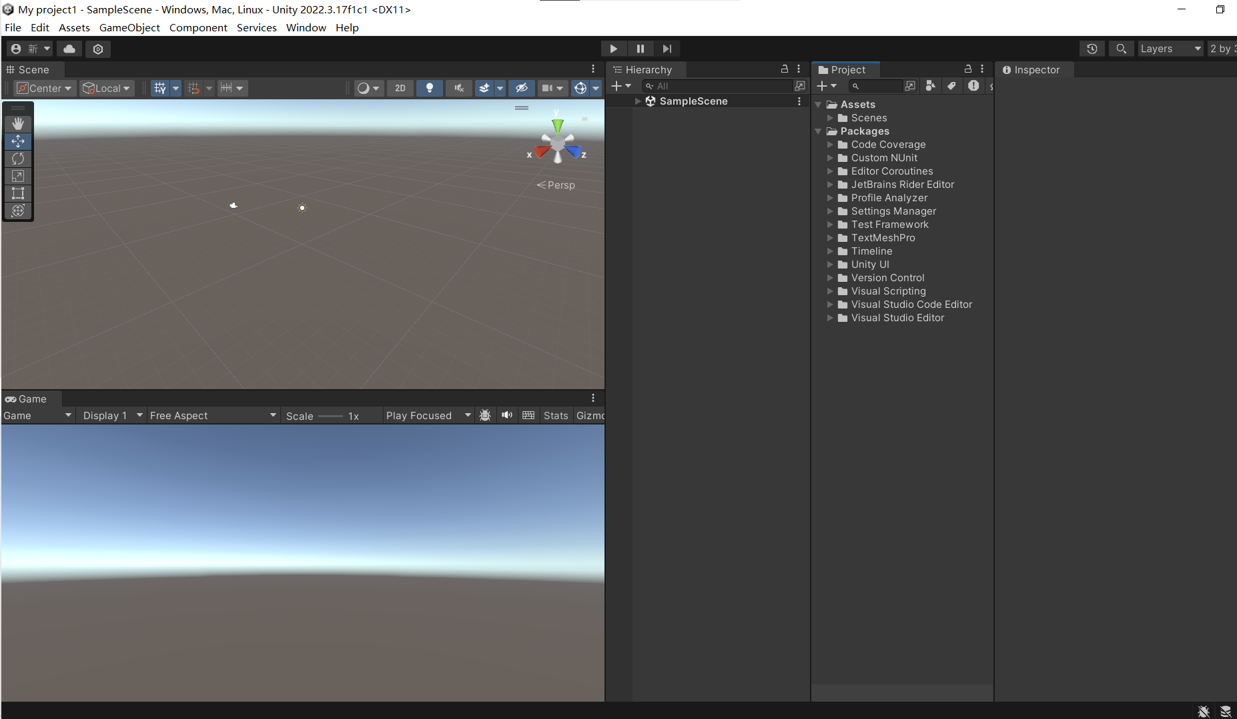Open the Undo History

coord(1092,49)
